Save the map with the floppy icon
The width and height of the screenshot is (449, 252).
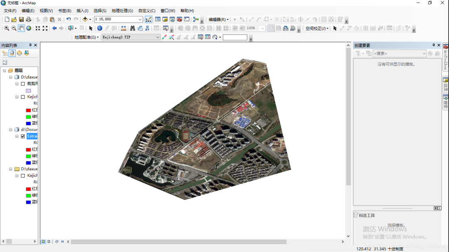[21, 20]
